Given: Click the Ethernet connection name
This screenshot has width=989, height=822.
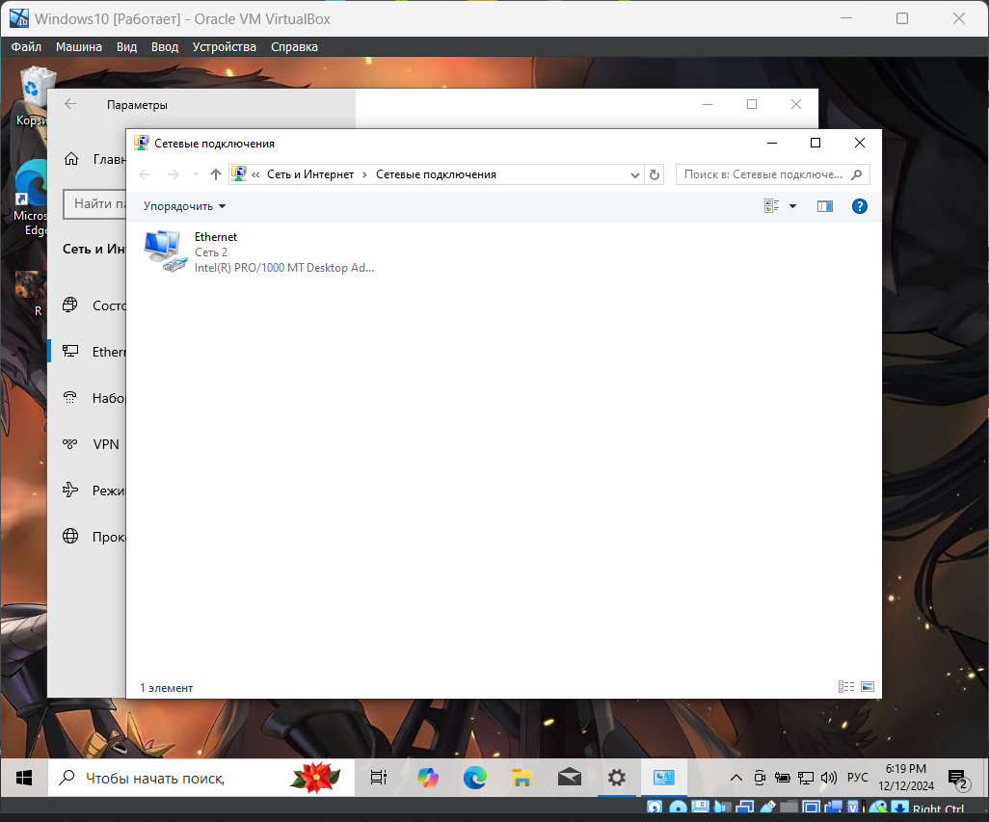Looking at the screenshot, I should pos(216,237).
